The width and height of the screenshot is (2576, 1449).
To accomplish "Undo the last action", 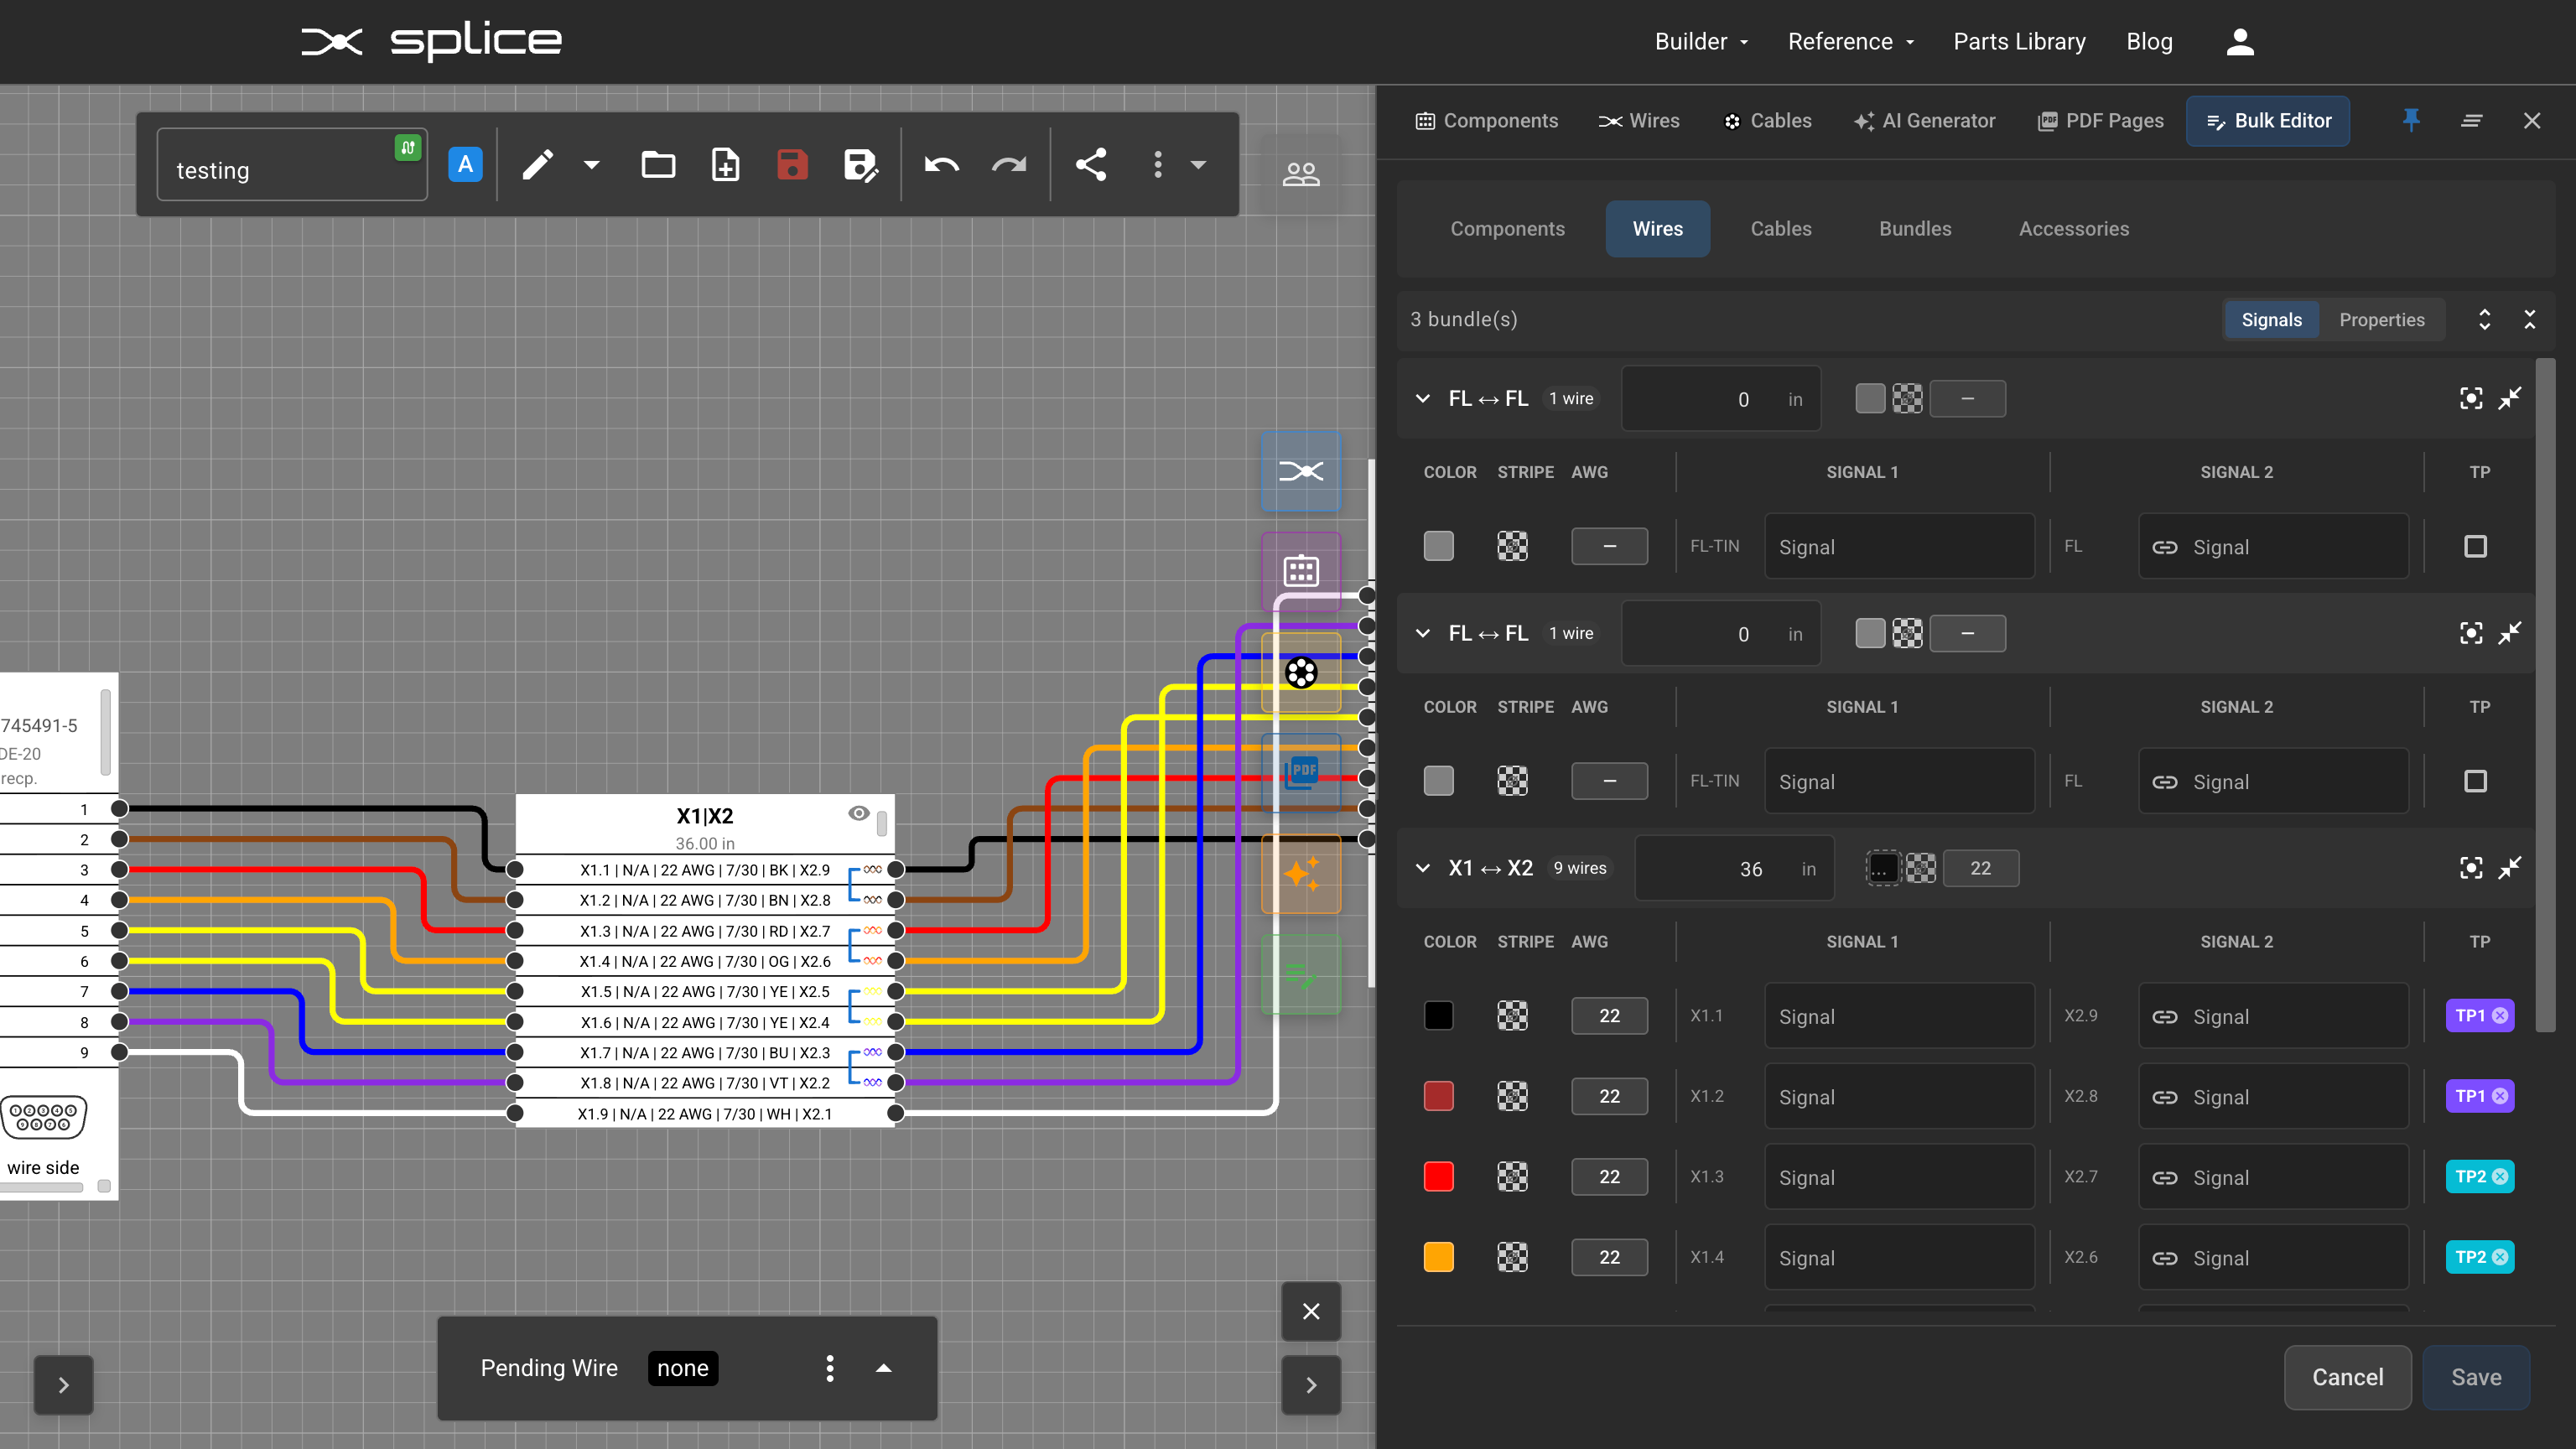I will point(940,165).
